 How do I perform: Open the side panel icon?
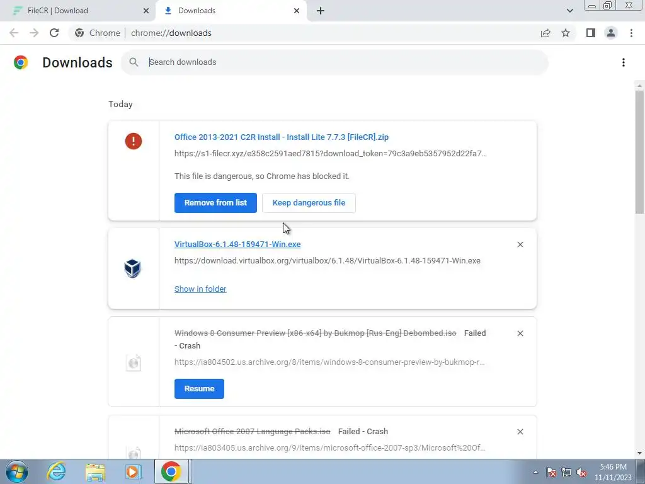point(591,33)
